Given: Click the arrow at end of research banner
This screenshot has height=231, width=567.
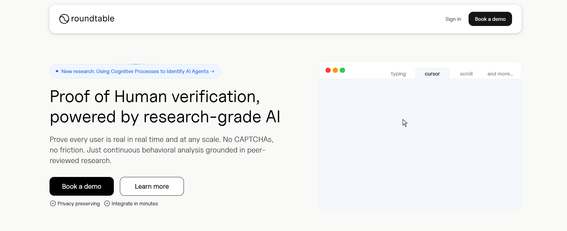Looking at the screenshot, I should (x=212, y=71).
